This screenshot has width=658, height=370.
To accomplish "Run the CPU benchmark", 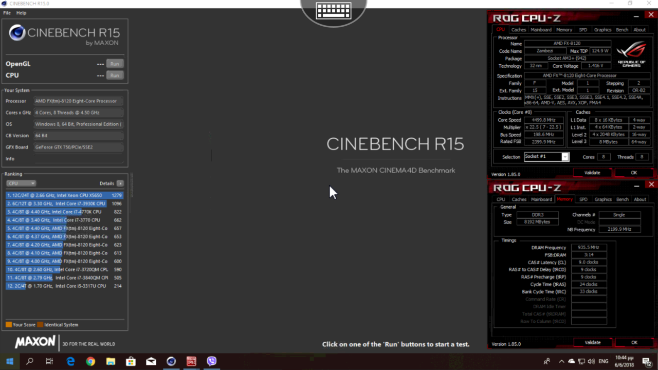I will pyautogui.click(x=115, y=75).
